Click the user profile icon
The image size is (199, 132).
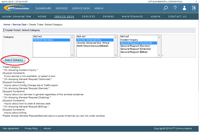point(184,8)
